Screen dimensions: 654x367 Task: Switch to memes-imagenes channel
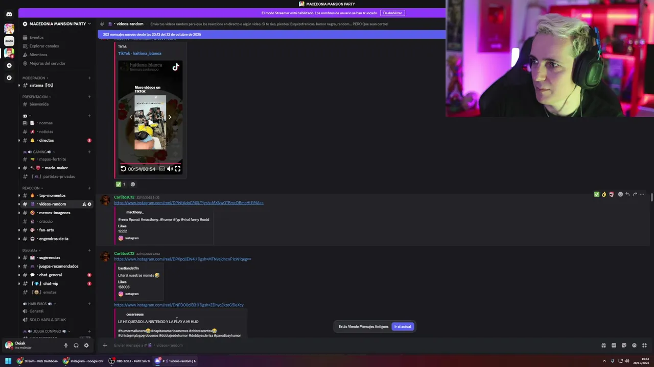coord(54,213)
